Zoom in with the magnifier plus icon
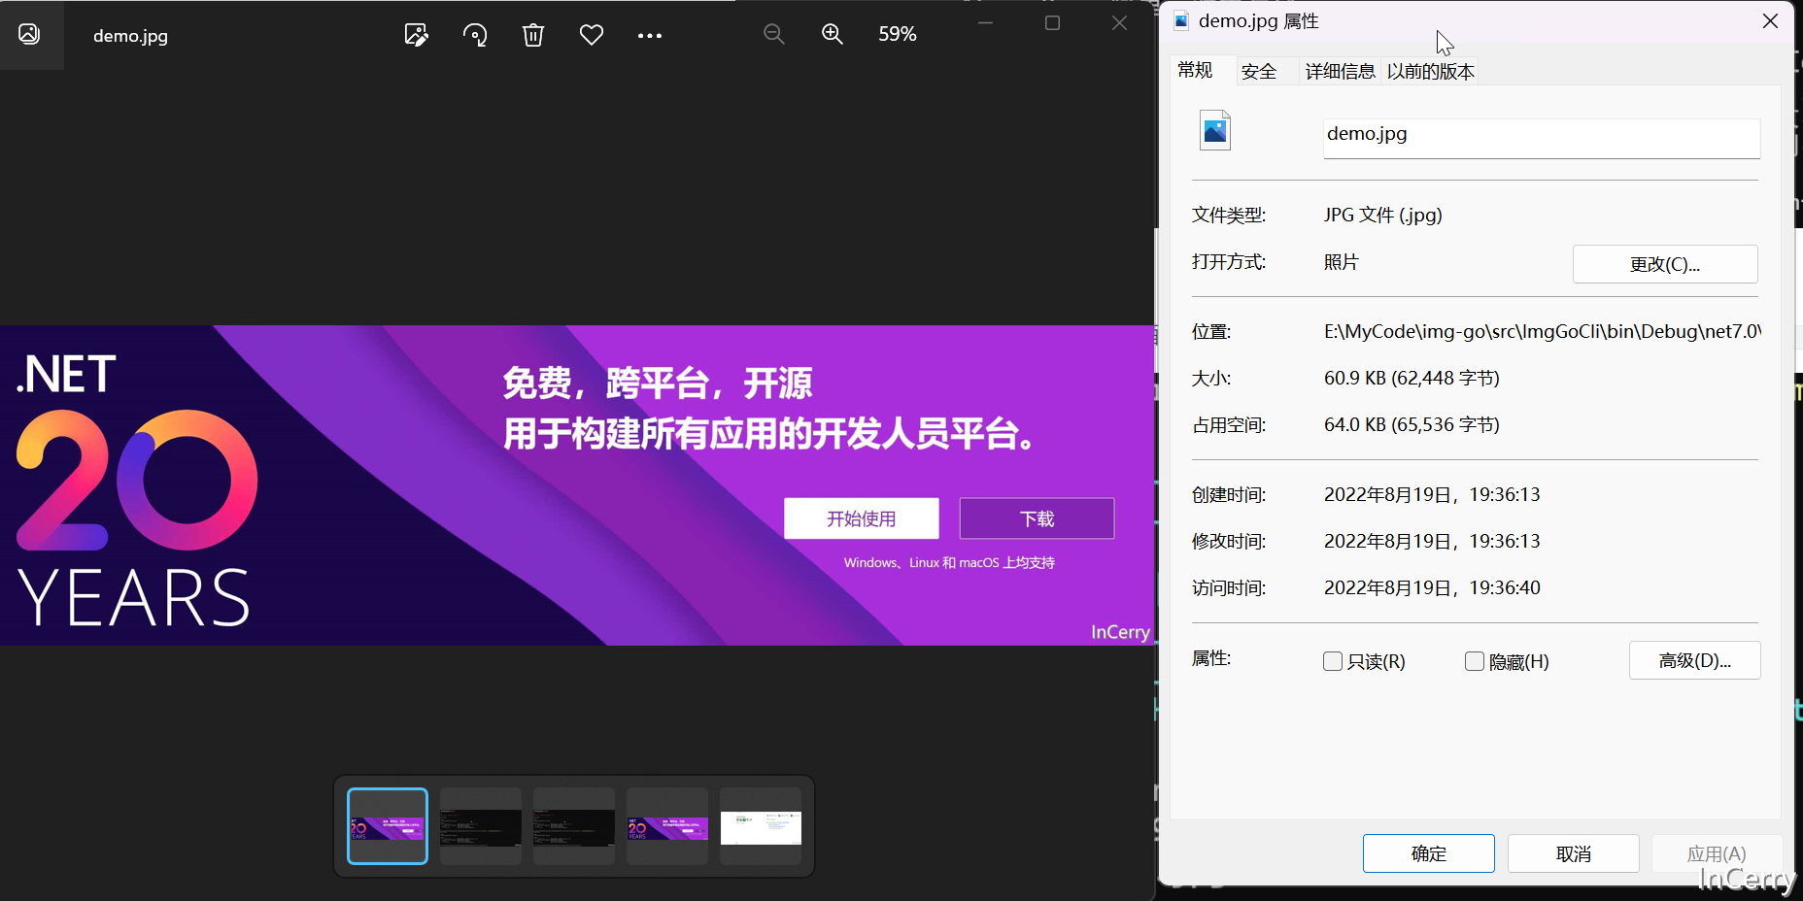 [833, 34]
